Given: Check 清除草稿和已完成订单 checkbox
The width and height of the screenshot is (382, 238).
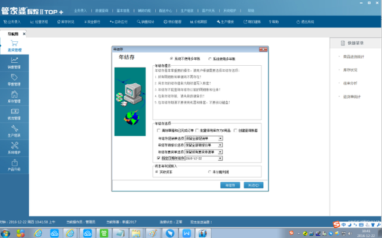Looking at the screenshot, I should [159, 130].
